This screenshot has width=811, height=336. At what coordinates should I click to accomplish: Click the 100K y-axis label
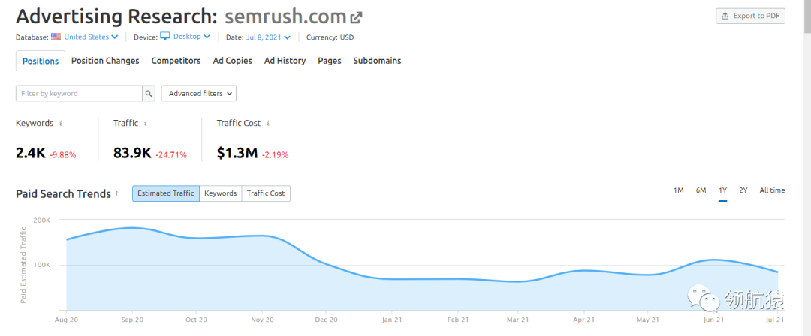pos(41,265)
